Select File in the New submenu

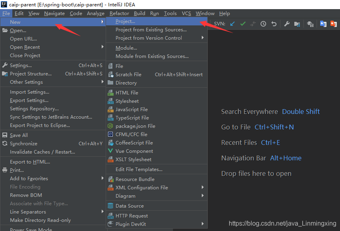[157, 66]
